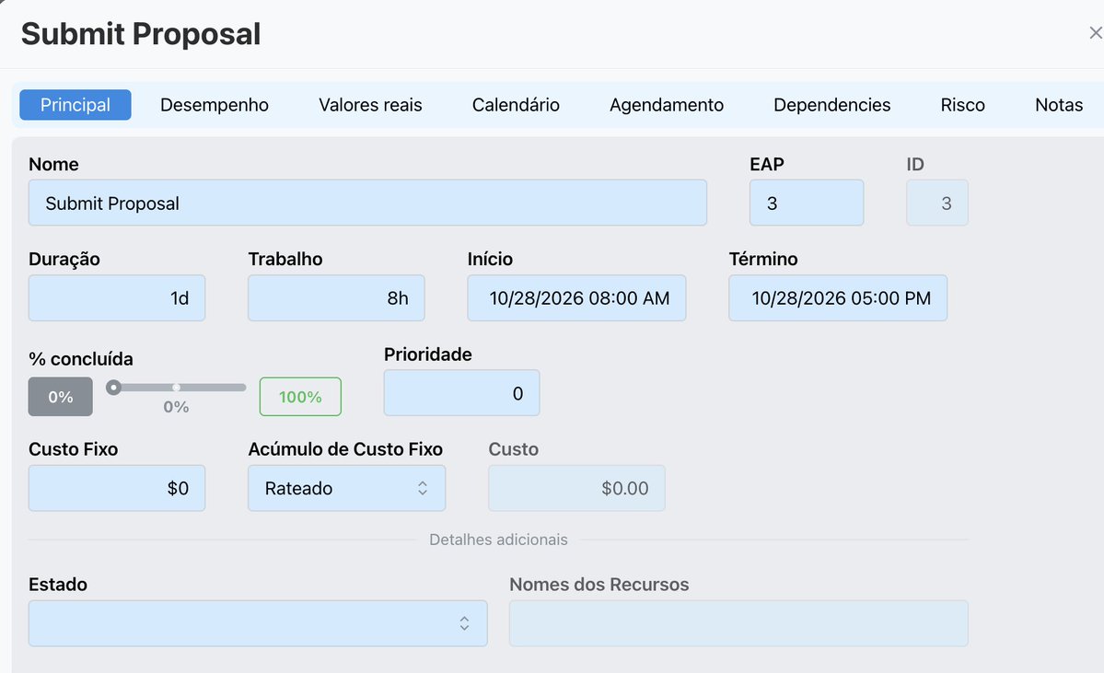Open the Estado dropdown
Screen dimensions: 1104x673
pyautogui.click(x=258, y=623)
